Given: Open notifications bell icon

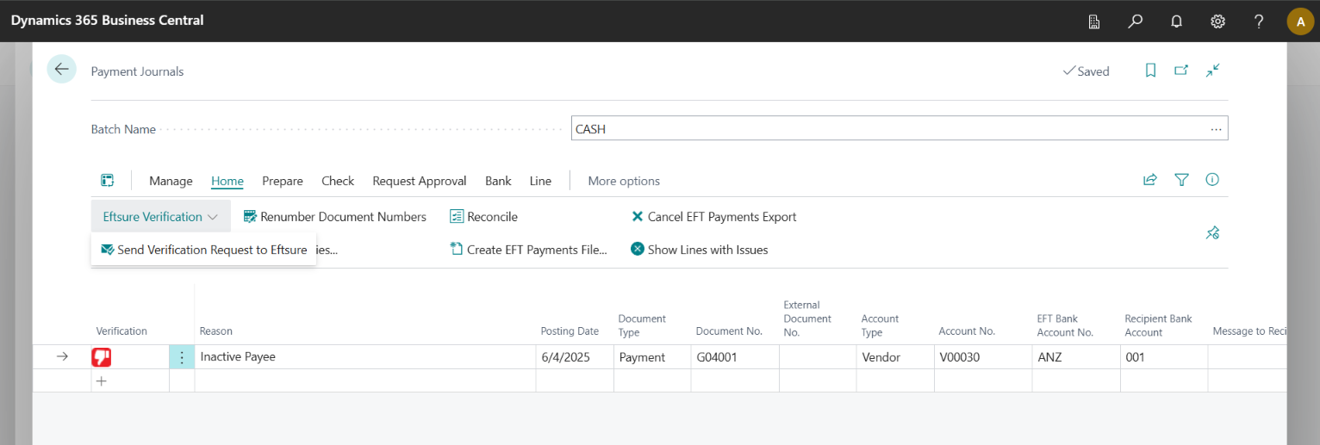Looking at the screenshot, I should pos(1177,21).
